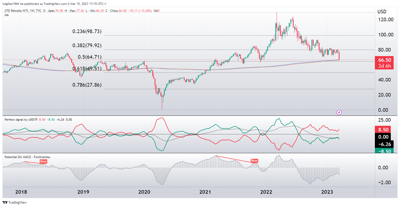
Task: Click the 100.00 price axis label
Action: click(x=386, y=35)
